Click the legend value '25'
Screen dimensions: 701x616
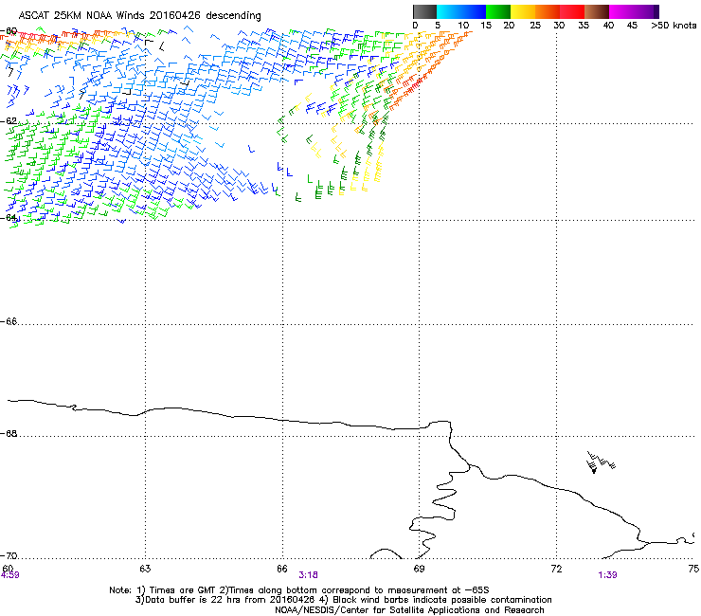(535, 26)
